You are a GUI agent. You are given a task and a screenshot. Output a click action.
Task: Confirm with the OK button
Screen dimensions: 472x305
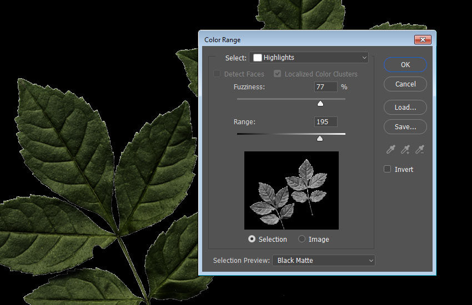pos(405,65)
